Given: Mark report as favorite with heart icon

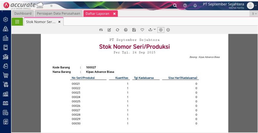Looking at the screenshot, I should pyautogui.click(x=142, y=30).
